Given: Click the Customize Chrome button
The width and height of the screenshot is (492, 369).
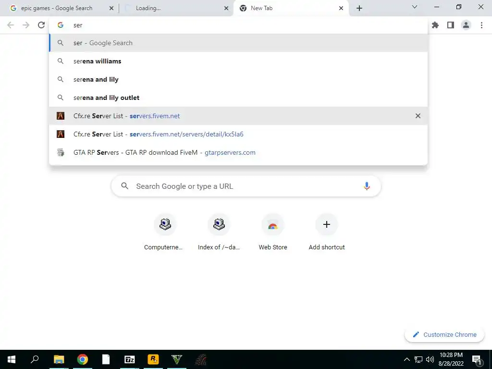Looking at the screenshot, I should (444, 334).
